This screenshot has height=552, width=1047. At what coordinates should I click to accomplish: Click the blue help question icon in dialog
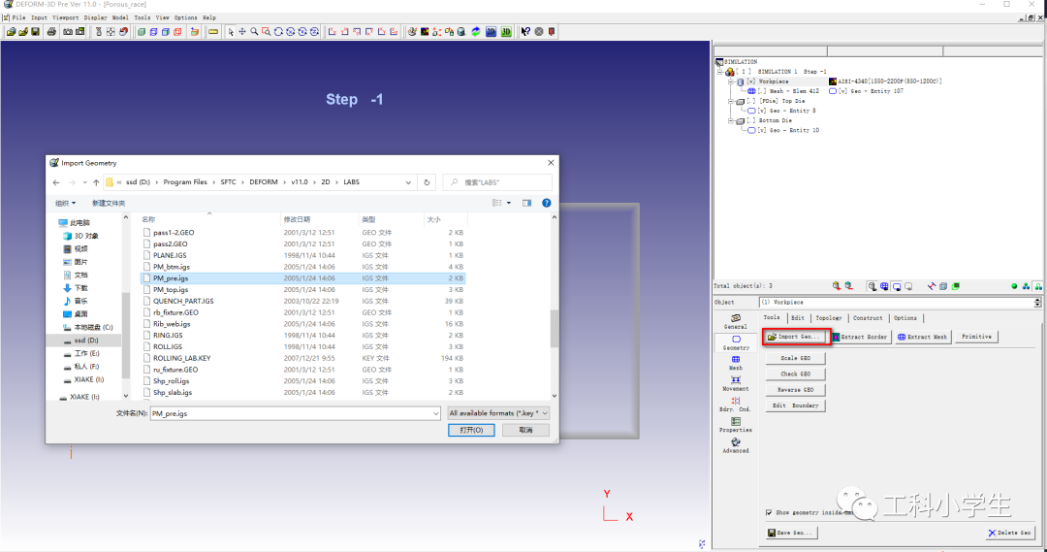pos(546,203)
